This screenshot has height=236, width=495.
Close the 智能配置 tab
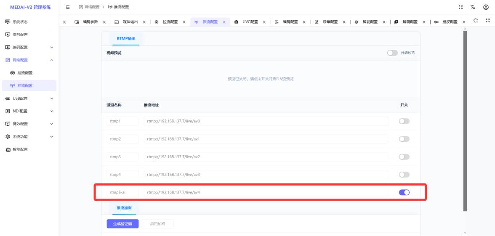(384, 22)
